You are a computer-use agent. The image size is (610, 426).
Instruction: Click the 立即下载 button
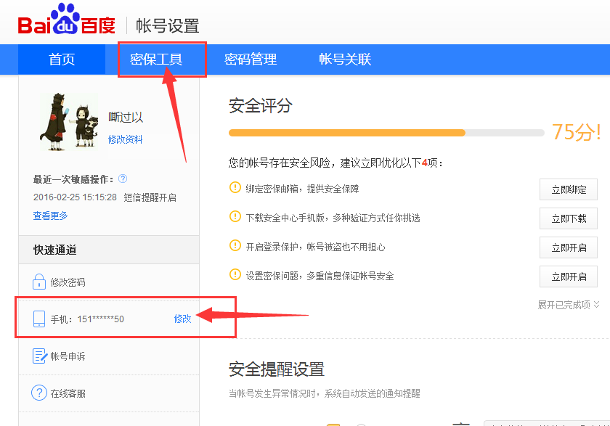569,218
